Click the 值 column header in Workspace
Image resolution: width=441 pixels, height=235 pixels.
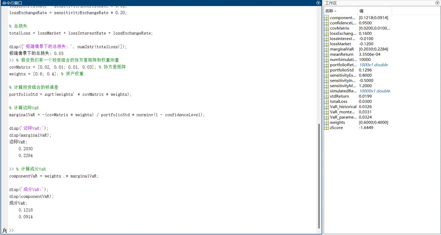(x=375, y=11)
